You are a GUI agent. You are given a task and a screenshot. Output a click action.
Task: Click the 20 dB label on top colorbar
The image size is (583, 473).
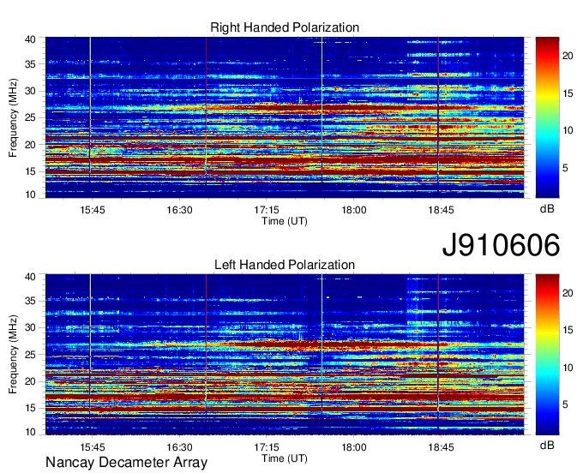(x=568, y=56)
